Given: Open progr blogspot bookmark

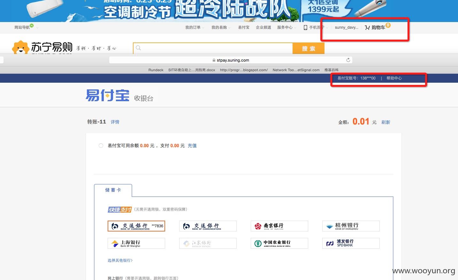Looking at the screenshot, I should tap(244, 70).
